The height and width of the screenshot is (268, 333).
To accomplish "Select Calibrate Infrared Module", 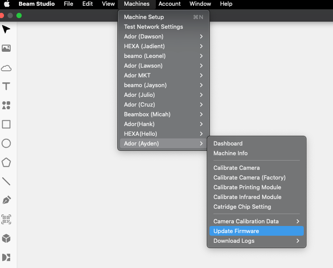I will pyautogui.click(x=256, y=197).
